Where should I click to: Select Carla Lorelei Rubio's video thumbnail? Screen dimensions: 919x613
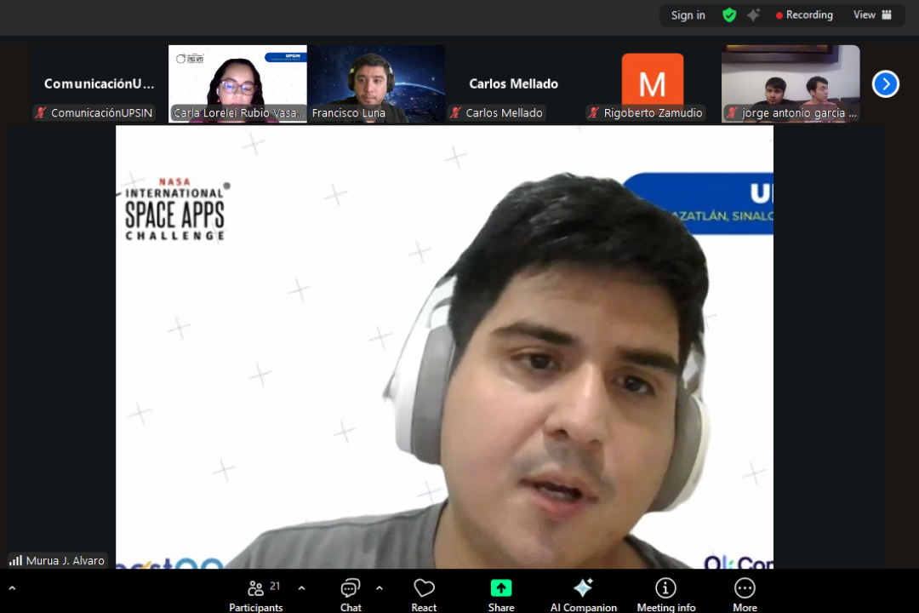pyautogui.click(x=237, y=83)
